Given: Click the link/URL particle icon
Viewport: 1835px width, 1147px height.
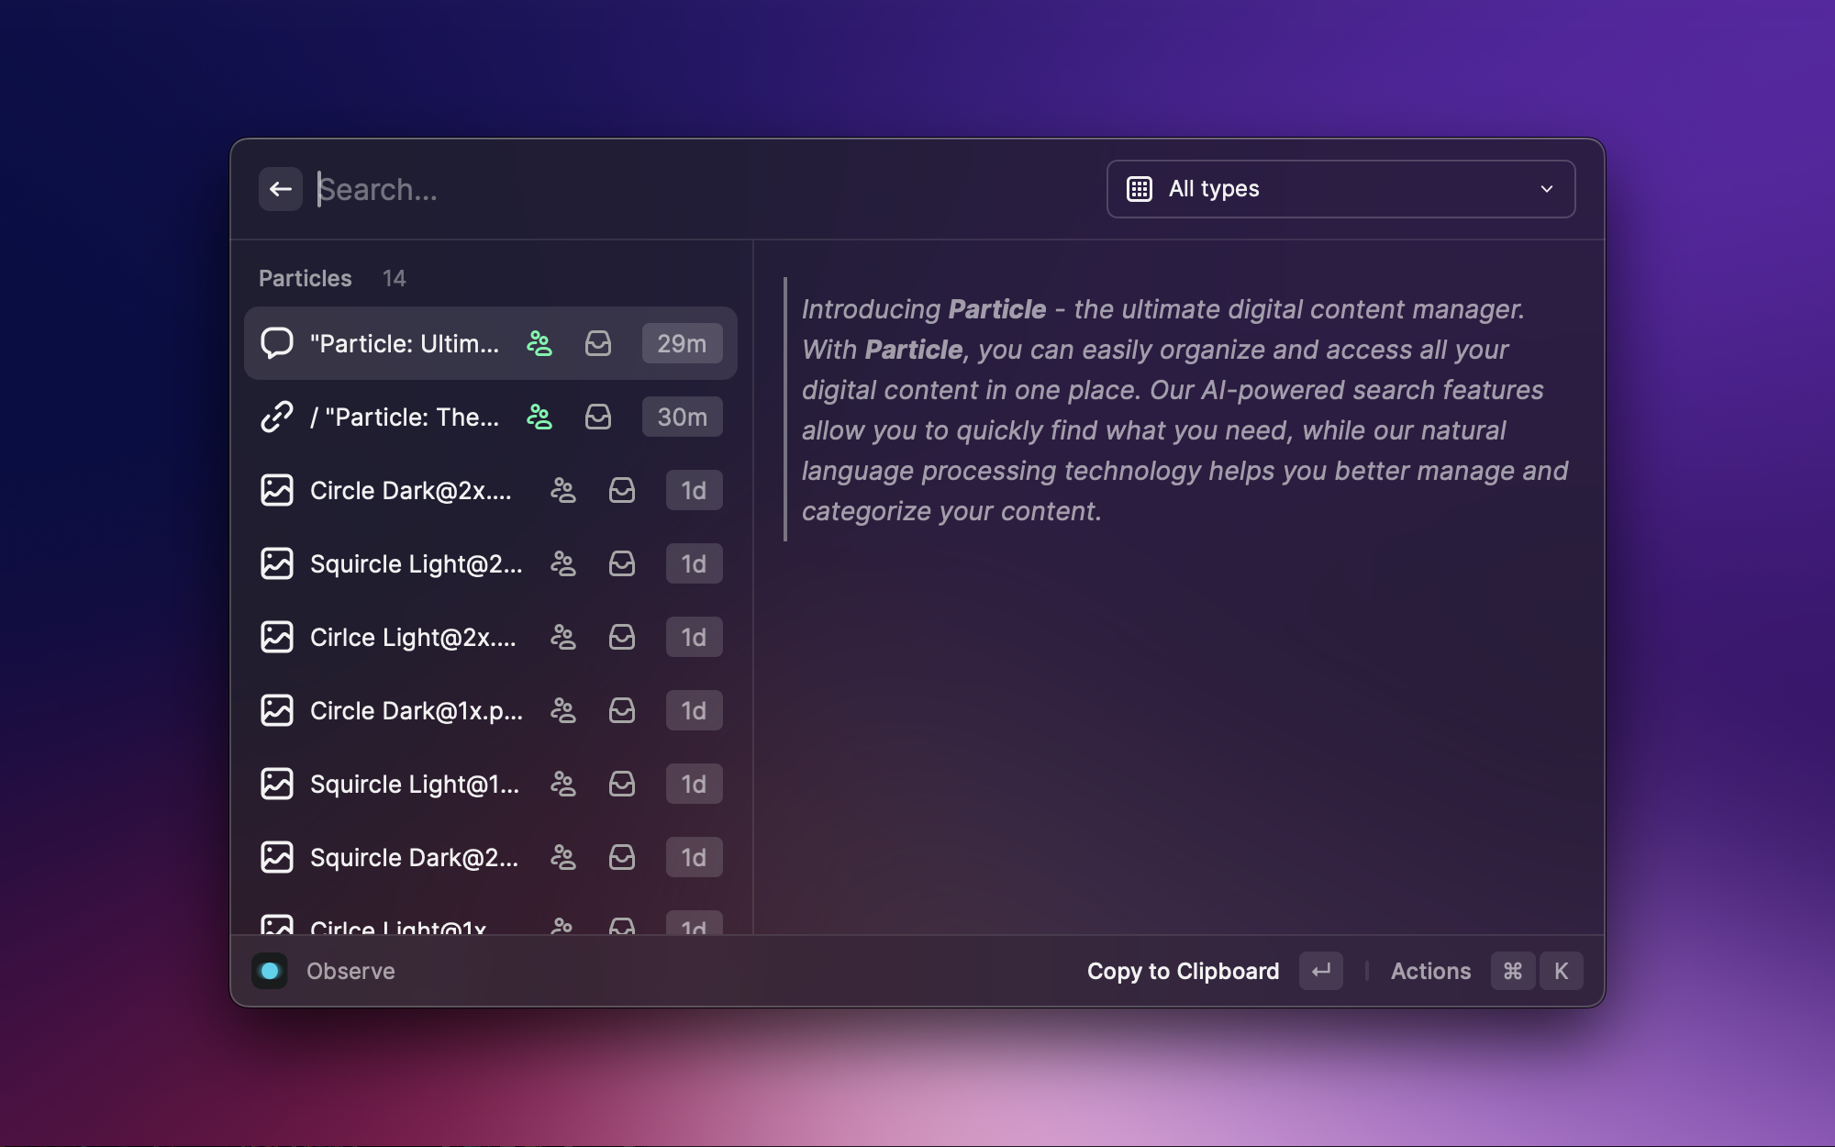Looking at the screenshot, I should pos(277,417).
